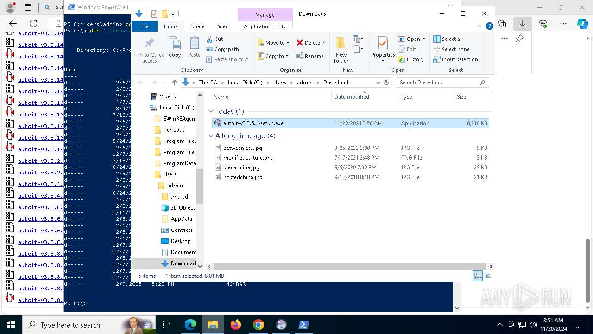Open the New item menu icon
This screenshot has height=334, width=593.
(x=358, y=39)
